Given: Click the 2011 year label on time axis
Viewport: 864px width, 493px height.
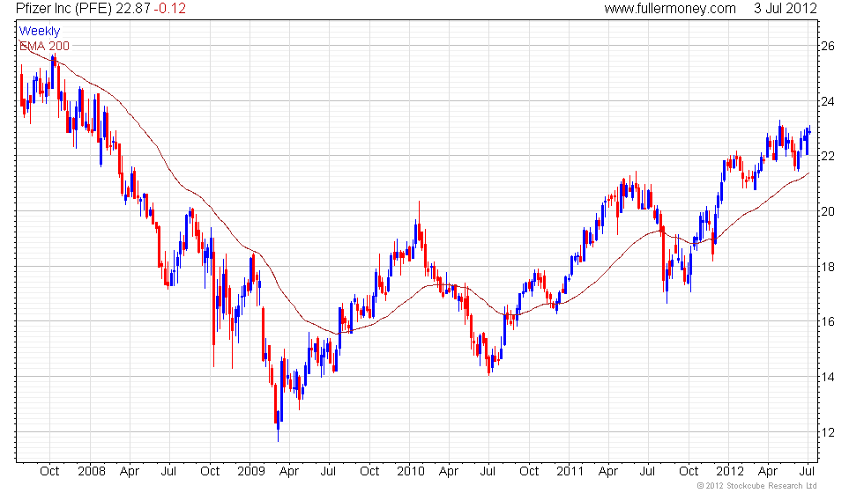Looking at the screenshot, I should click(x=570, y=471).
